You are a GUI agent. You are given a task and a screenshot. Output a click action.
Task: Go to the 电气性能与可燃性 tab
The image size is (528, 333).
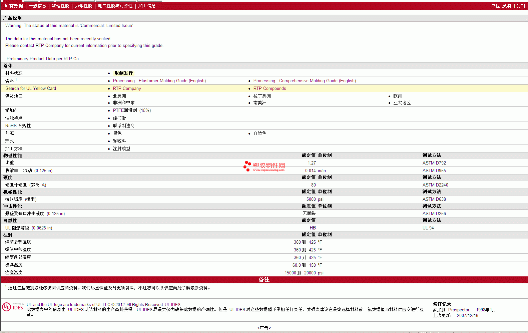pos(115,6)
